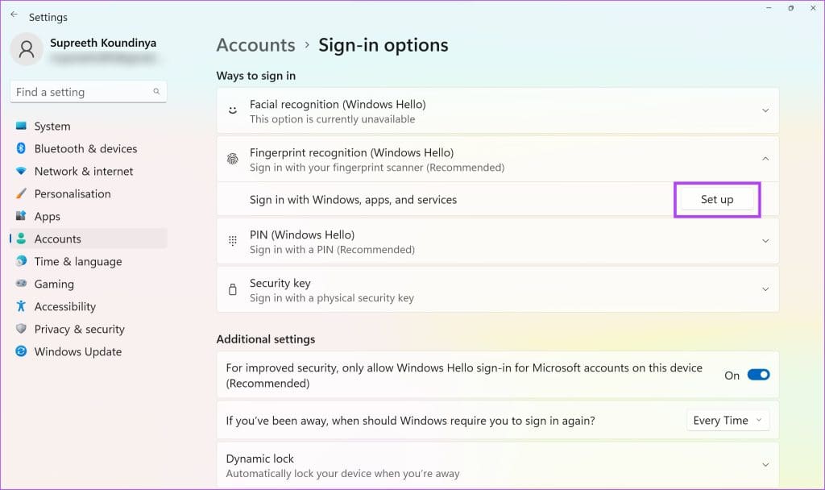The height and width of the screenshot is (490, 825).
Task: Select the Accessibility settings icon
Action: pos(21,306)
